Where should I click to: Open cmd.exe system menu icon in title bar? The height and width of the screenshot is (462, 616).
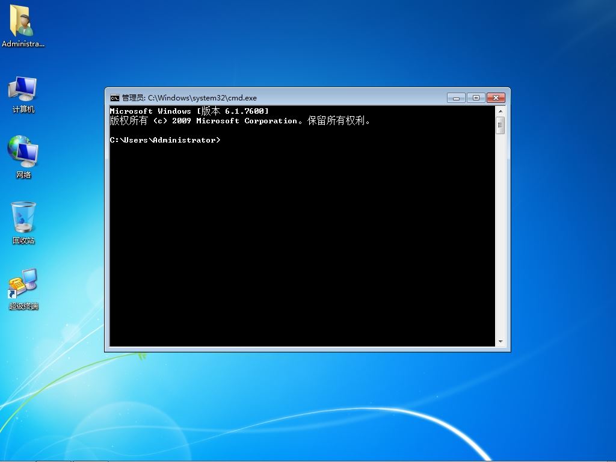tap(114, 98)
